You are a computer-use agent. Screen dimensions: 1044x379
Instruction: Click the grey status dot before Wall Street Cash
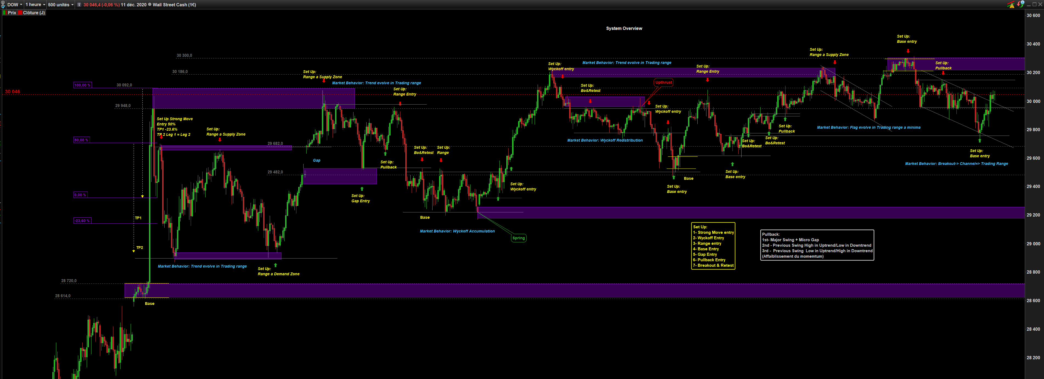(x=150, y=4)
